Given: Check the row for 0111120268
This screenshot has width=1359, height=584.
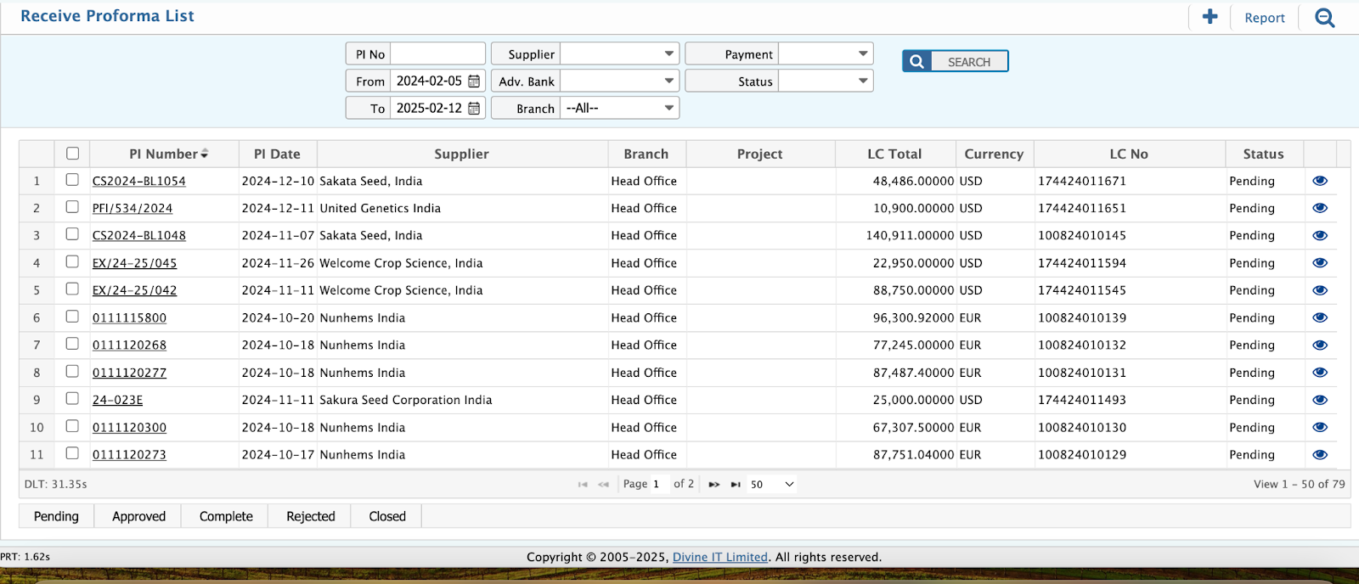Looking at the screenshot, I should point(72,344).
